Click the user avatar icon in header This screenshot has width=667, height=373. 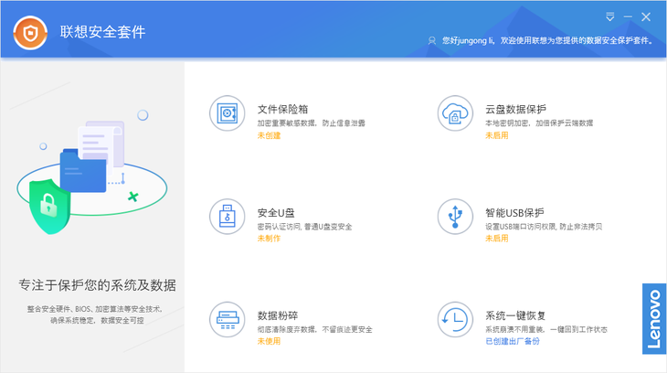[x=432, y=41]
